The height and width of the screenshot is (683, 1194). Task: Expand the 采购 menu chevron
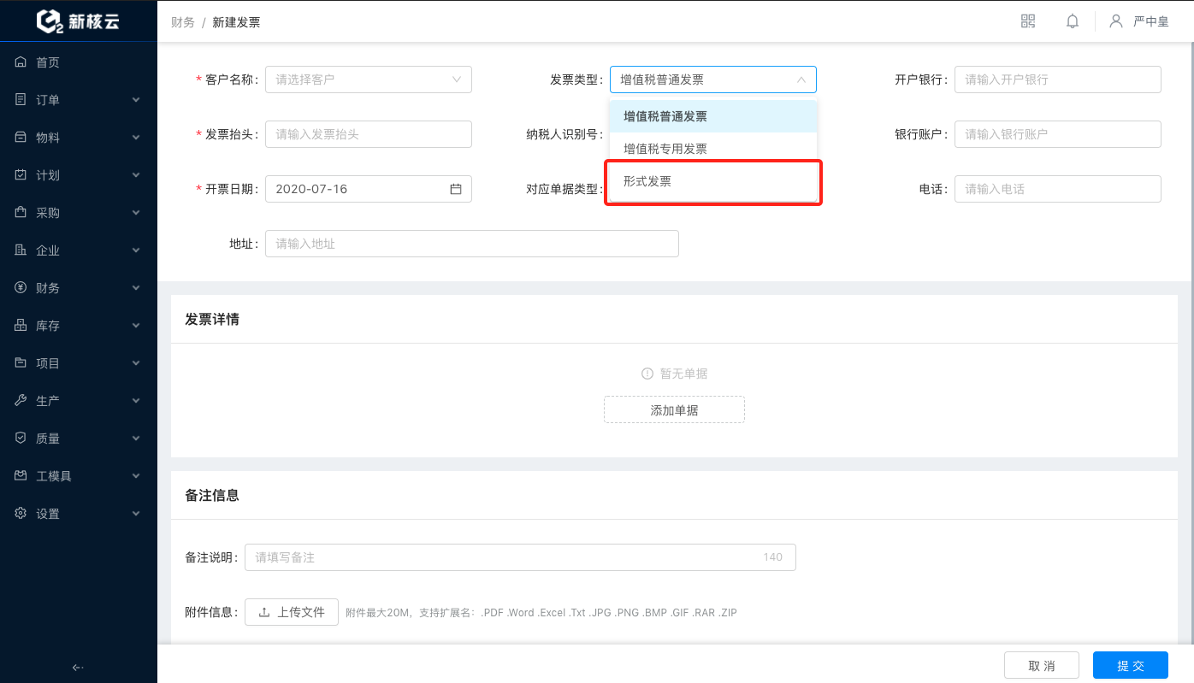136,213
